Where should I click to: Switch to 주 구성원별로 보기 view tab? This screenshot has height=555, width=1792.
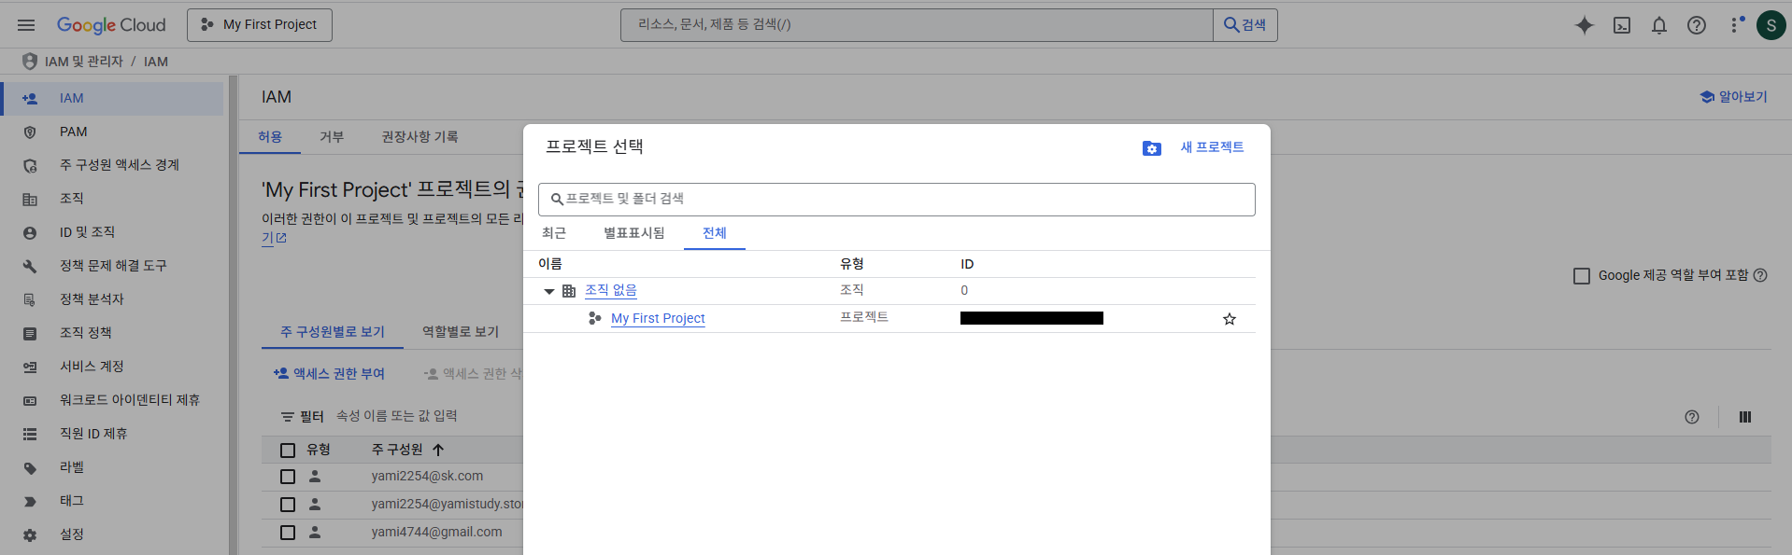pos(333,332)
